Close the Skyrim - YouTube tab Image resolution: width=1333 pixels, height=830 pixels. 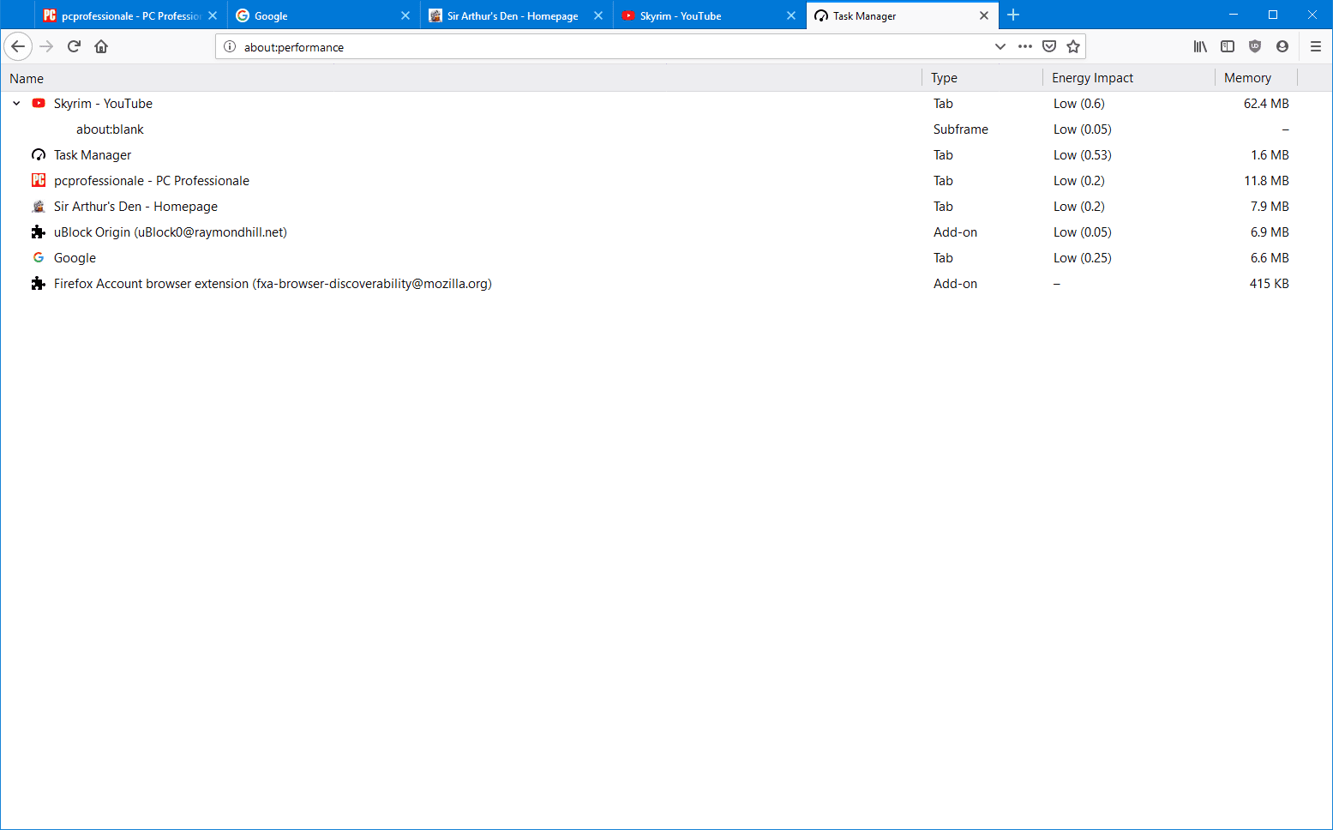[x=790, y=15]
